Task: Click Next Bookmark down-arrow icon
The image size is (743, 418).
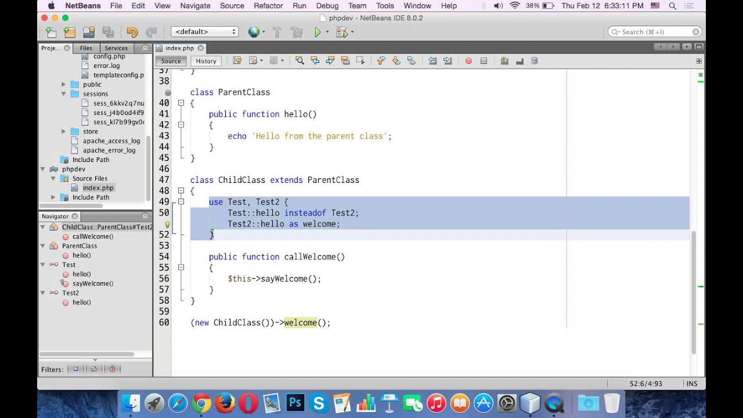Action: [x=396, y=60]
